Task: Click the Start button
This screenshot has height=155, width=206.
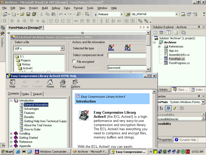Action: click(x=7, y=152)
